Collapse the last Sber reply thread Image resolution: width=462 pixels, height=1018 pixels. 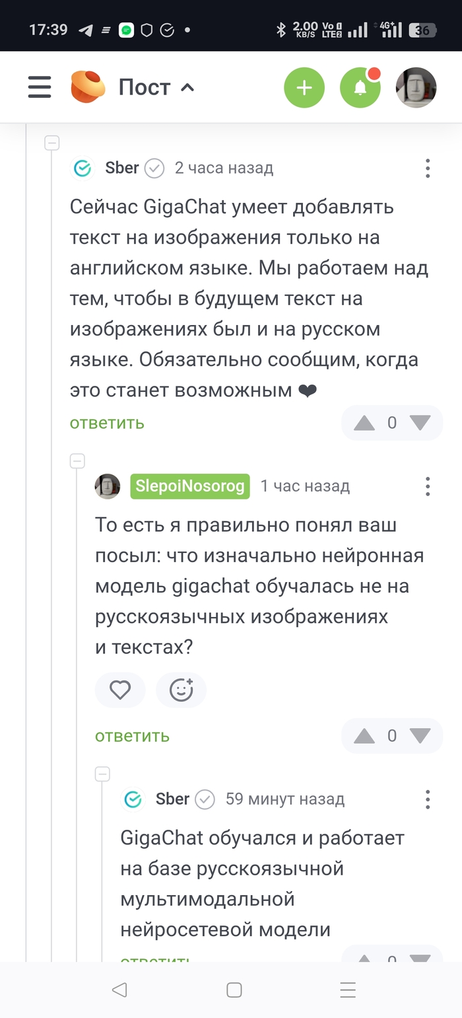pyautogui.click(x=102, y=774)
